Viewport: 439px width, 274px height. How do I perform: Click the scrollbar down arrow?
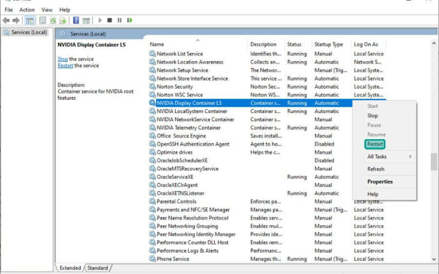point(434,259)
